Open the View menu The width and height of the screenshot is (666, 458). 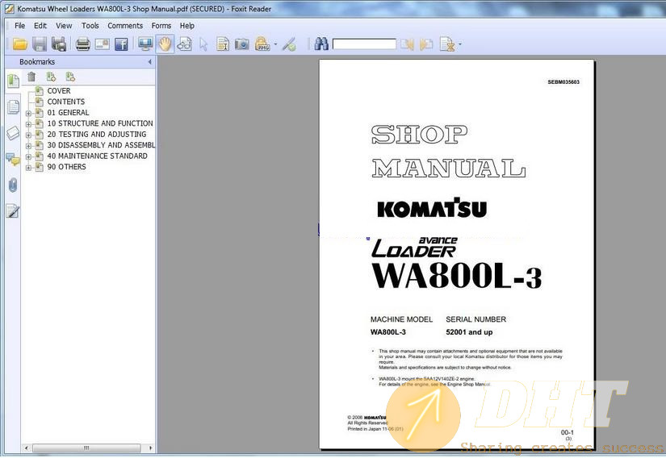(64, 26)
